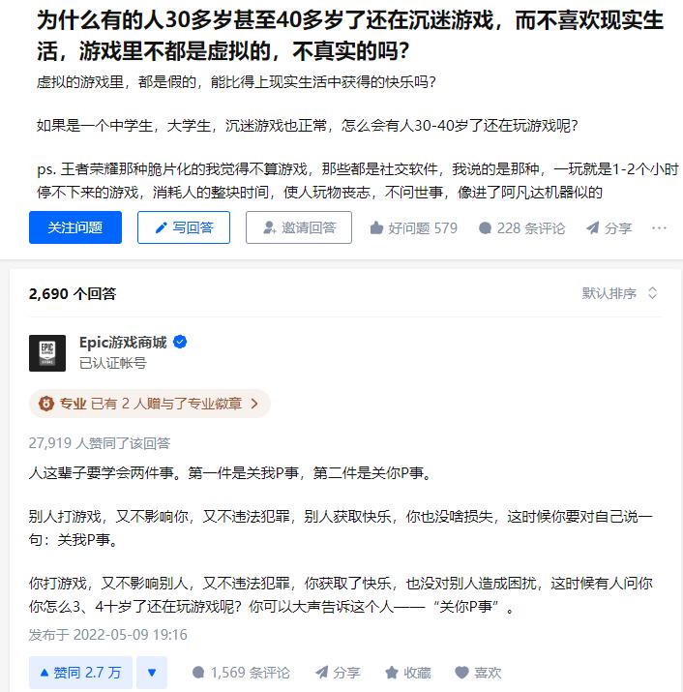Click the blue verified badge icon
The image size is (683, 692).
(180, 342)
